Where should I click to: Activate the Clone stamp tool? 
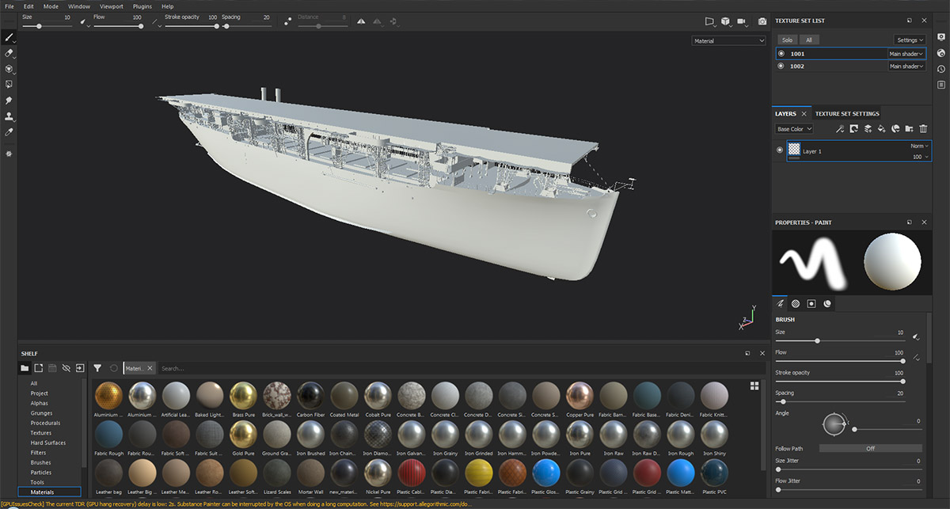9,116
